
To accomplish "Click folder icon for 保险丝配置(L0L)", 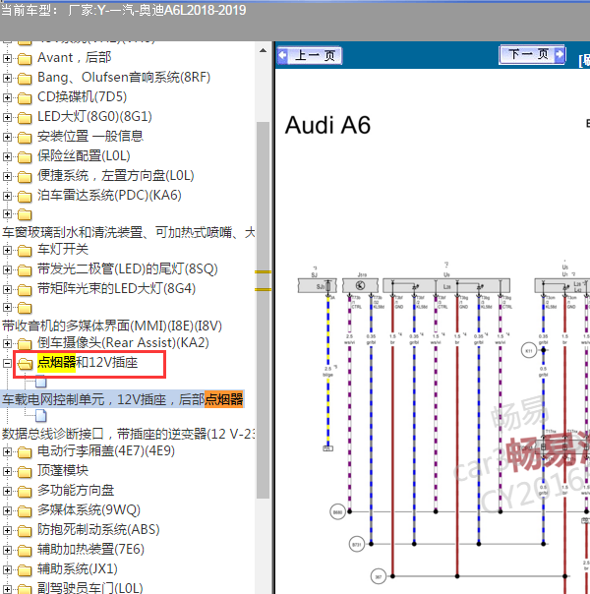I will [x=25, y=156].
